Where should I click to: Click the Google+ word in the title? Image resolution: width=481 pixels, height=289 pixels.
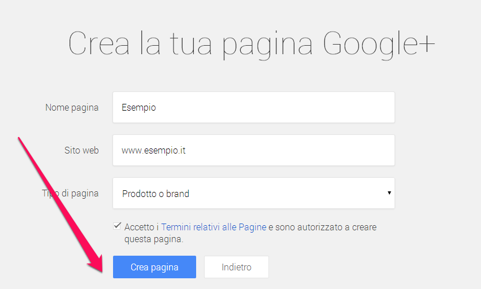click(x=379, y=43)
